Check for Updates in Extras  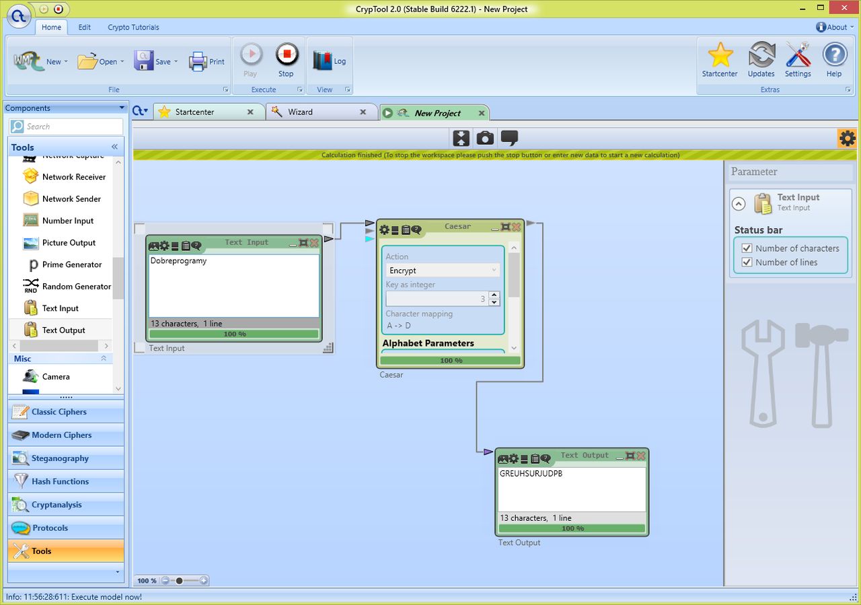[761, 60]
